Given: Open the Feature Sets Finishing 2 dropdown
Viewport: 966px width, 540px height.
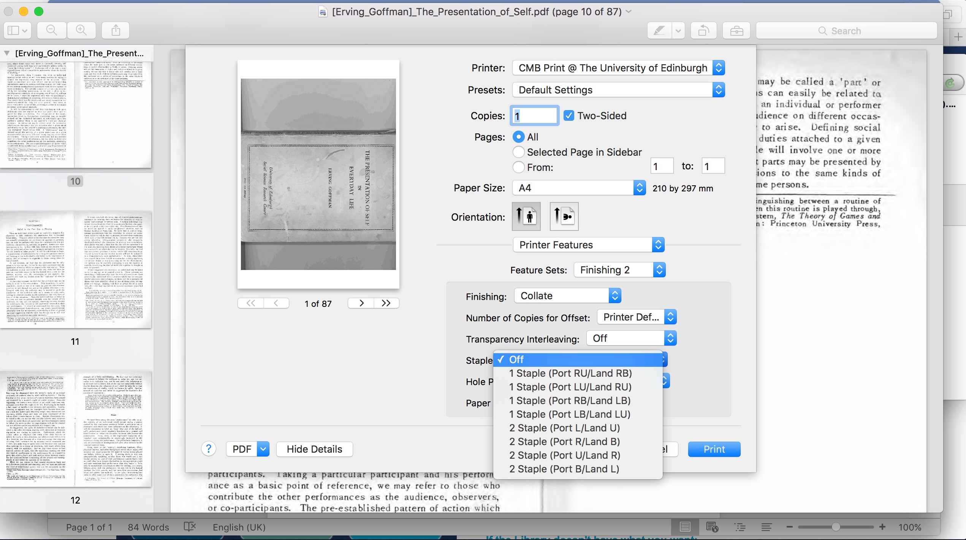Looking at the screenshot, I should pyautogui.click(x=619, y=270).
